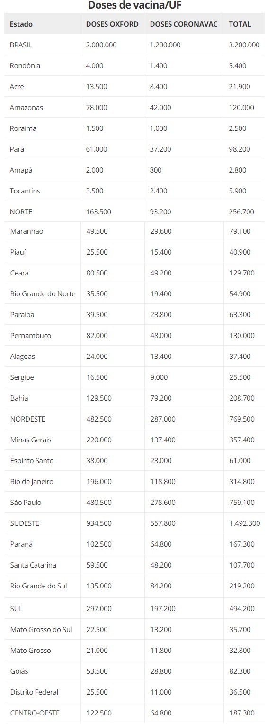This screenshot has height=724, width=267.
Task: Select Bahia Coronavac value 79.200
Action: [160, 398]
